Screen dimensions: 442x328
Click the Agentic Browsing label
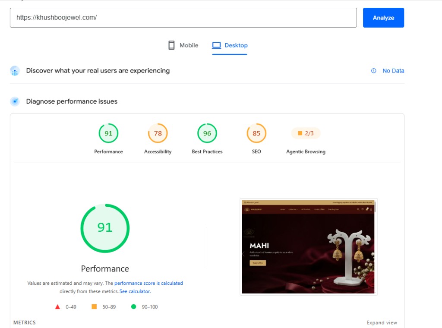pyautogui.click(x=306, y=151)
